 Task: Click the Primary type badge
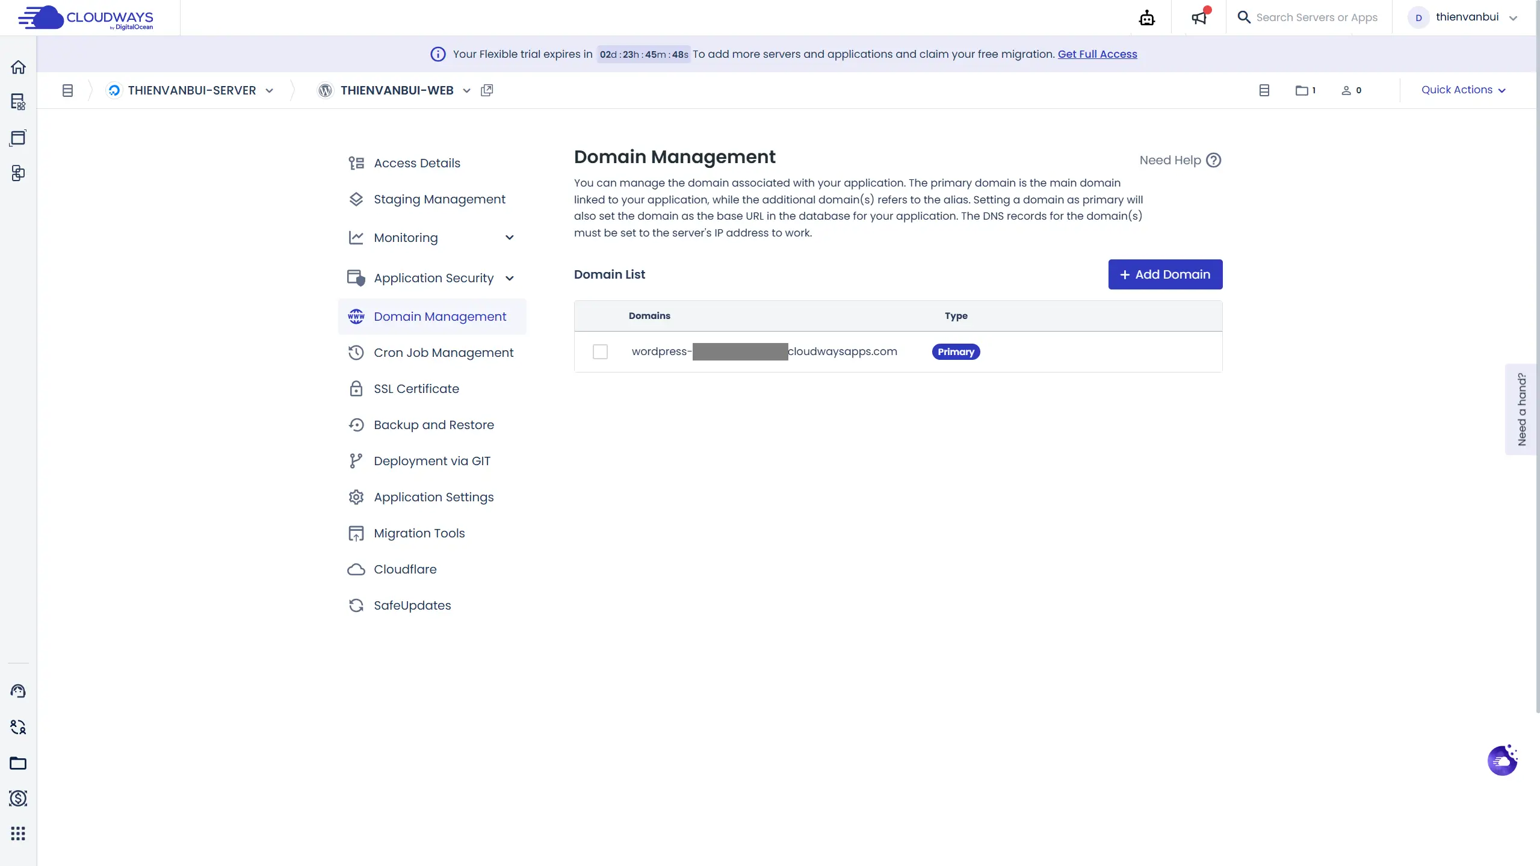pyautogui.click(x=956, y=351)
